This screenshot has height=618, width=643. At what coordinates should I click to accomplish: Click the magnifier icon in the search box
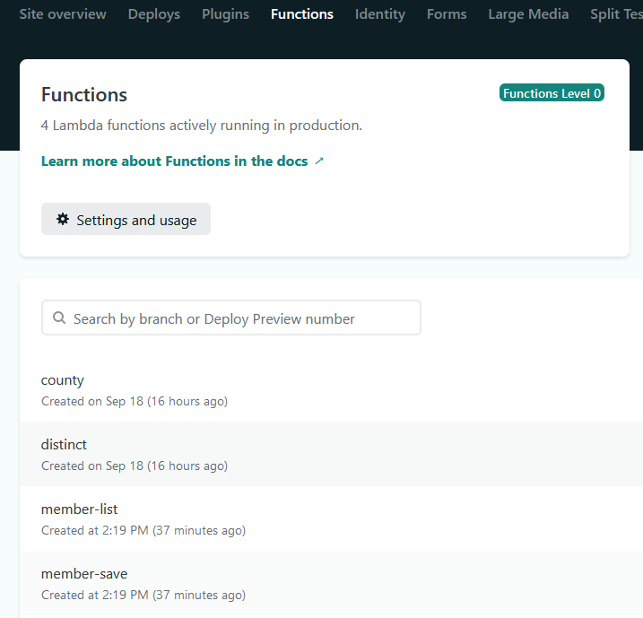[x=59, y=318]
